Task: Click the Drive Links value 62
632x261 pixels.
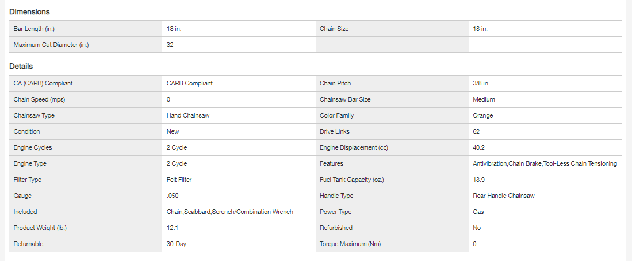Action: pos(476,131)
